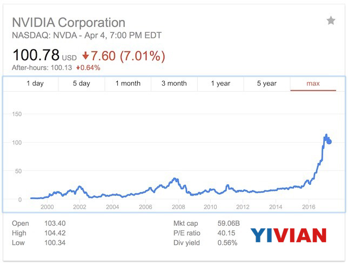348x264 pixels.
Task: Switch to the 5 day tab
Action: pyautogui.click(x=82, y=84)
